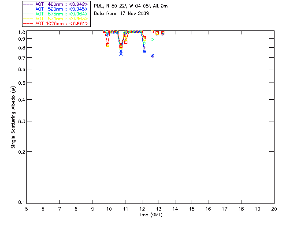The image size is (282, 226).
Task: Click the x-axis tick label 9
Action: tap(93, 209)
